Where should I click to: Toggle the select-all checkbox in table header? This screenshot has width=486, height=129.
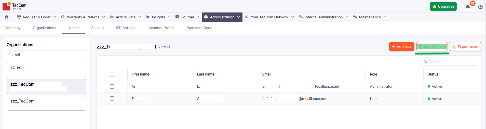pos(112,74)
